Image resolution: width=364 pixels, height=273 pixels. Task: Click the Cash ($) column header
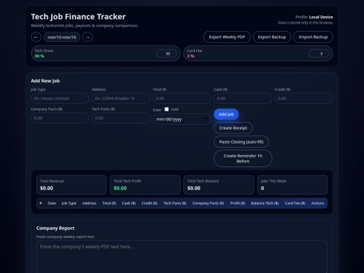click(x=129, y=203)
